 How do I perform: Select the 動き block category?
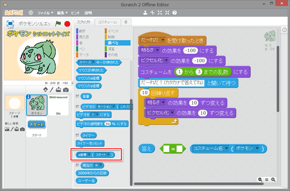[89, 31]
